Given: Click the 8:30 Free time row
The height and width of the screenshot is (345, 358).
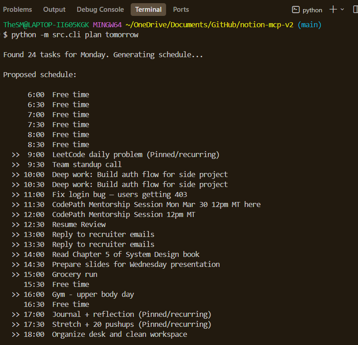Looking at the screenshot, I should tap(59, 145).
